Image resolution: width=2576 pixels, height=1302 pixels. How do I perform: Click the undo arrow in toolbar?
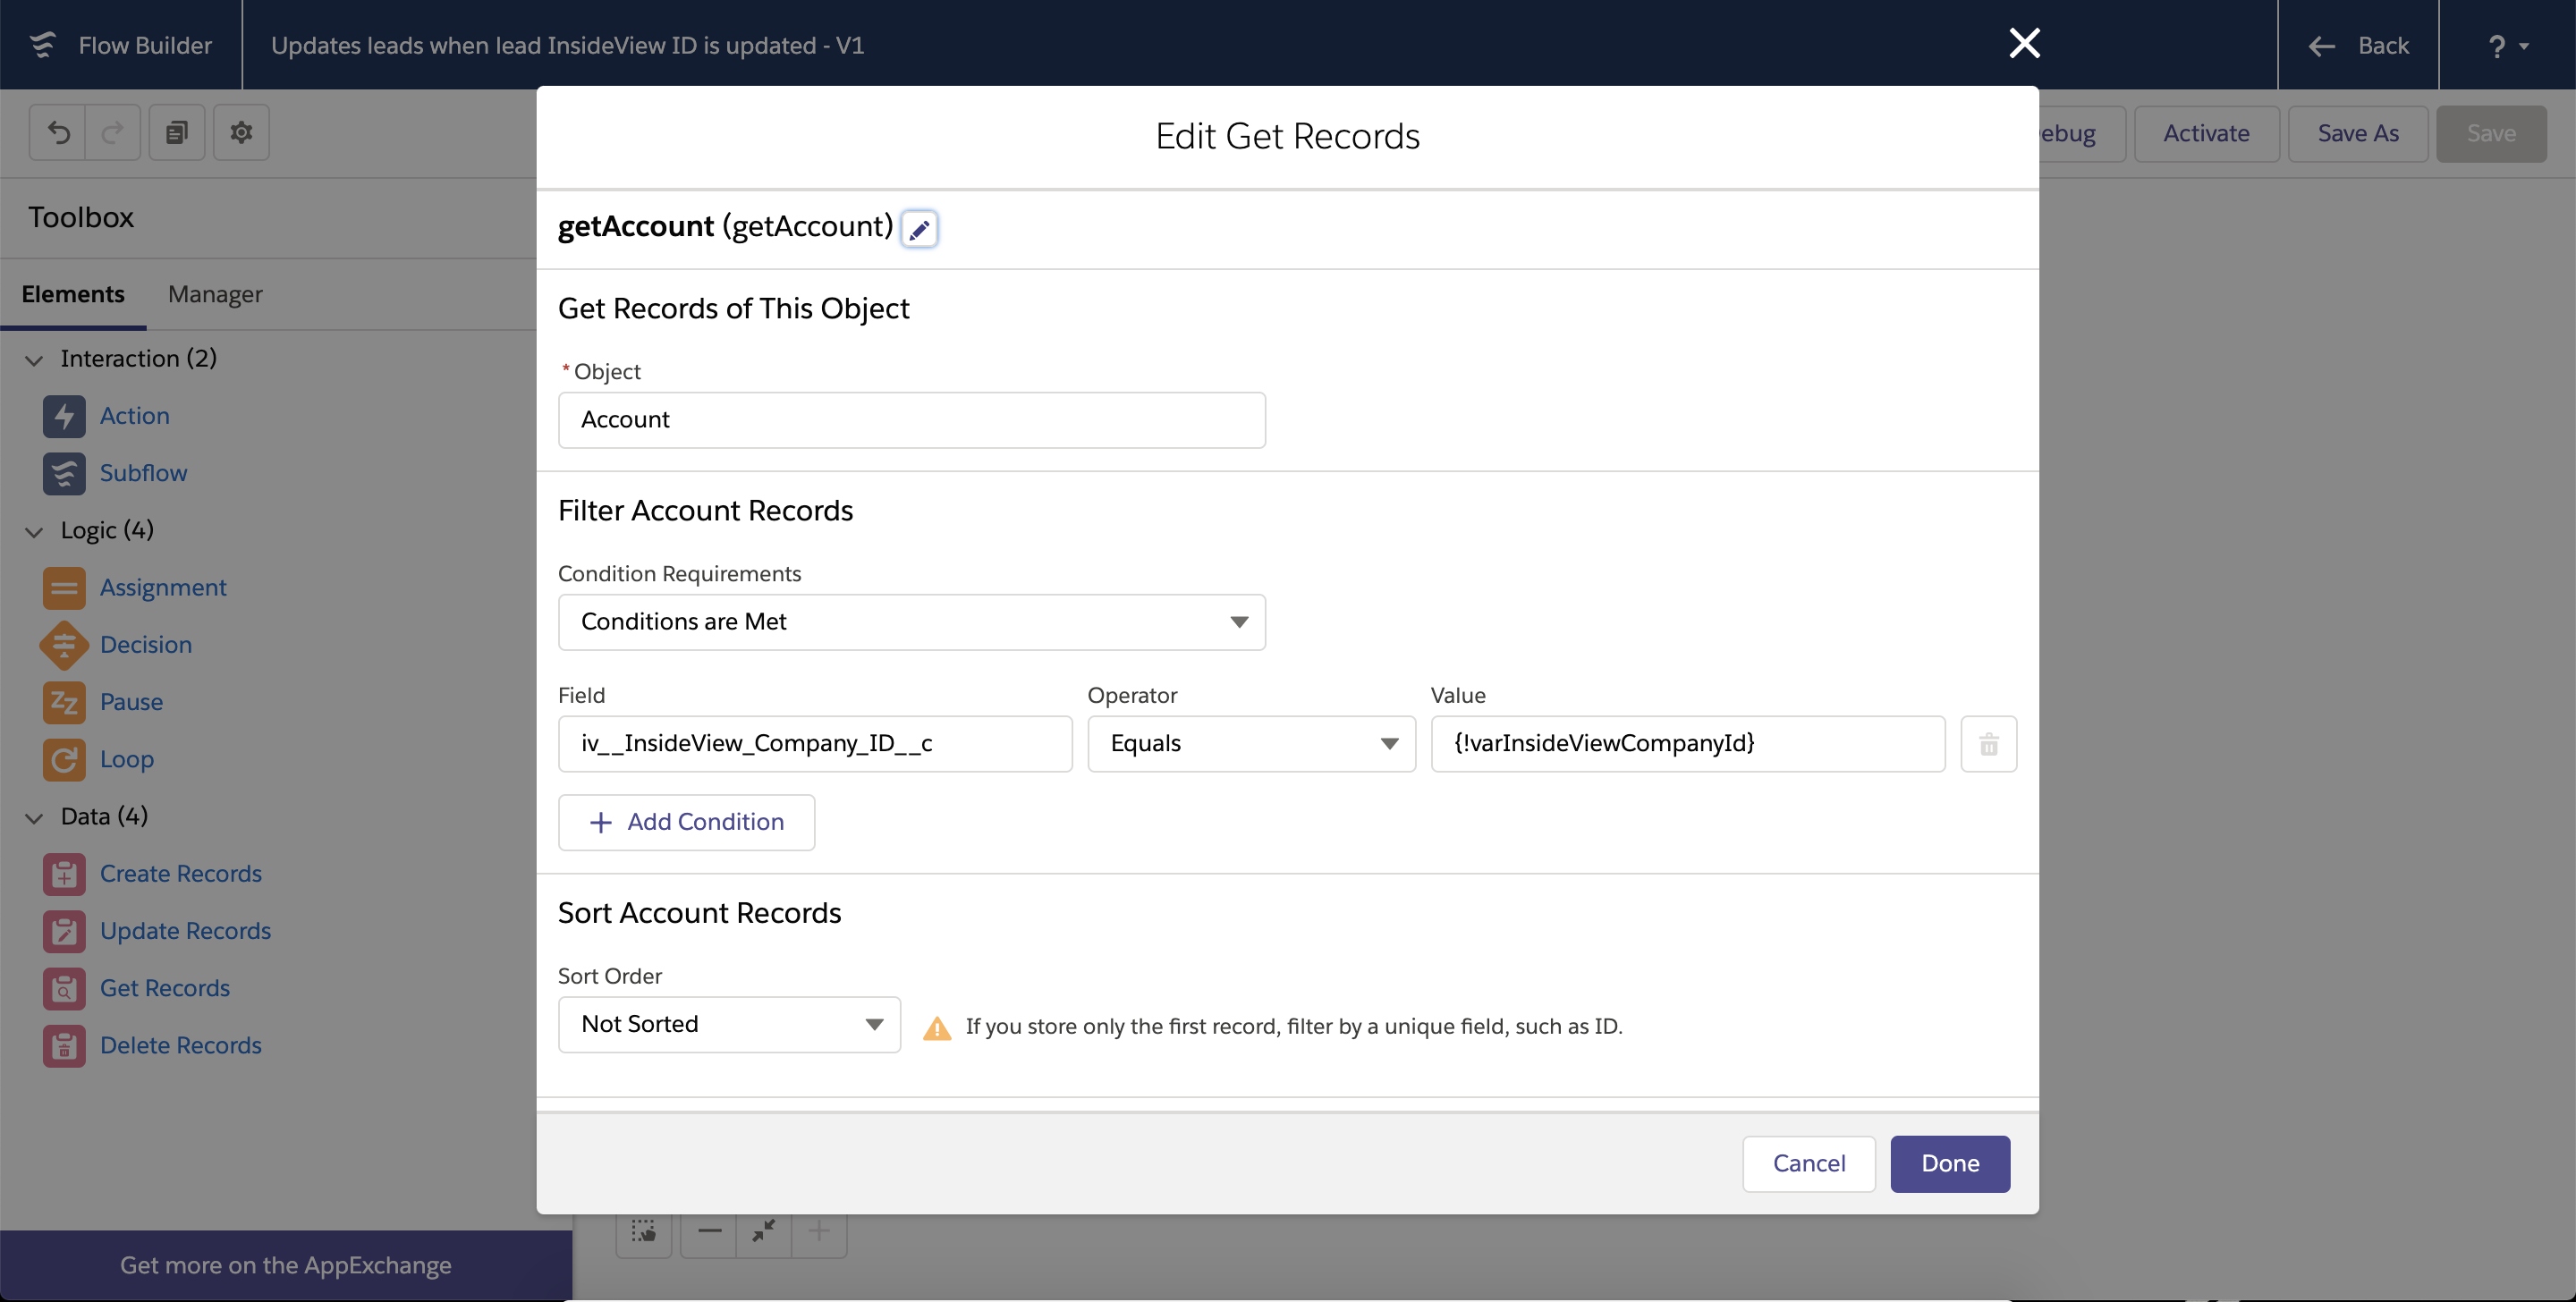[58, 133]
